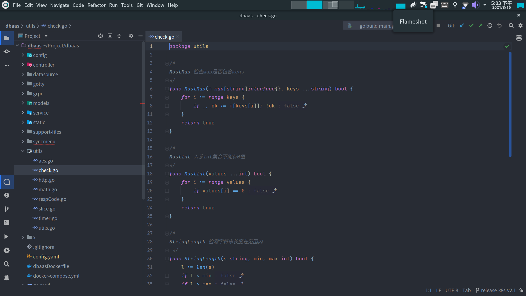Change Tab indent setting
The height and width of the screenshot is (296, 526).
click(x=467, y=290)
